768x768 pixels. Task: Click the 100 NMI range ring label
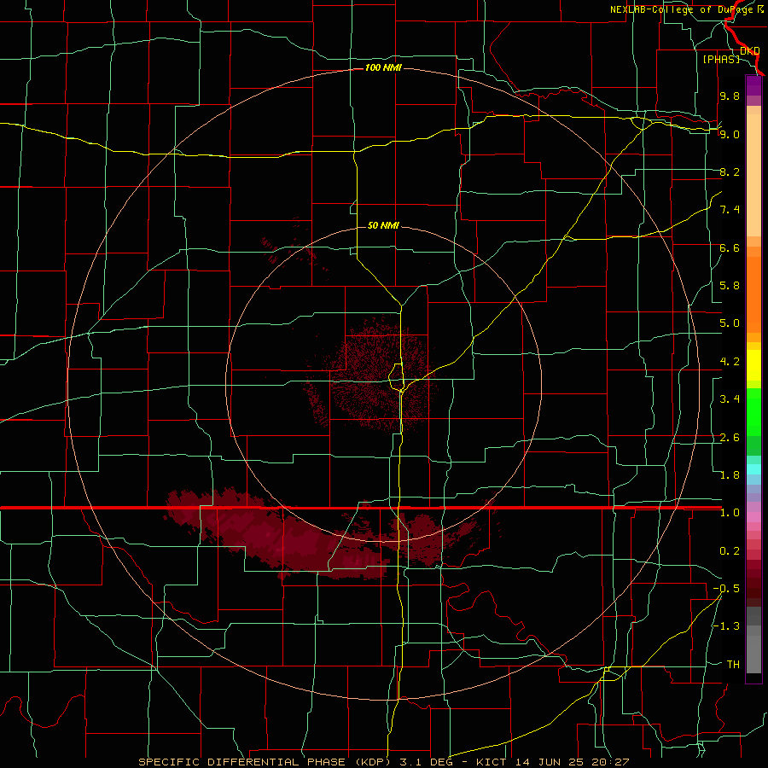pyautogui.click(x=383, y=67)
